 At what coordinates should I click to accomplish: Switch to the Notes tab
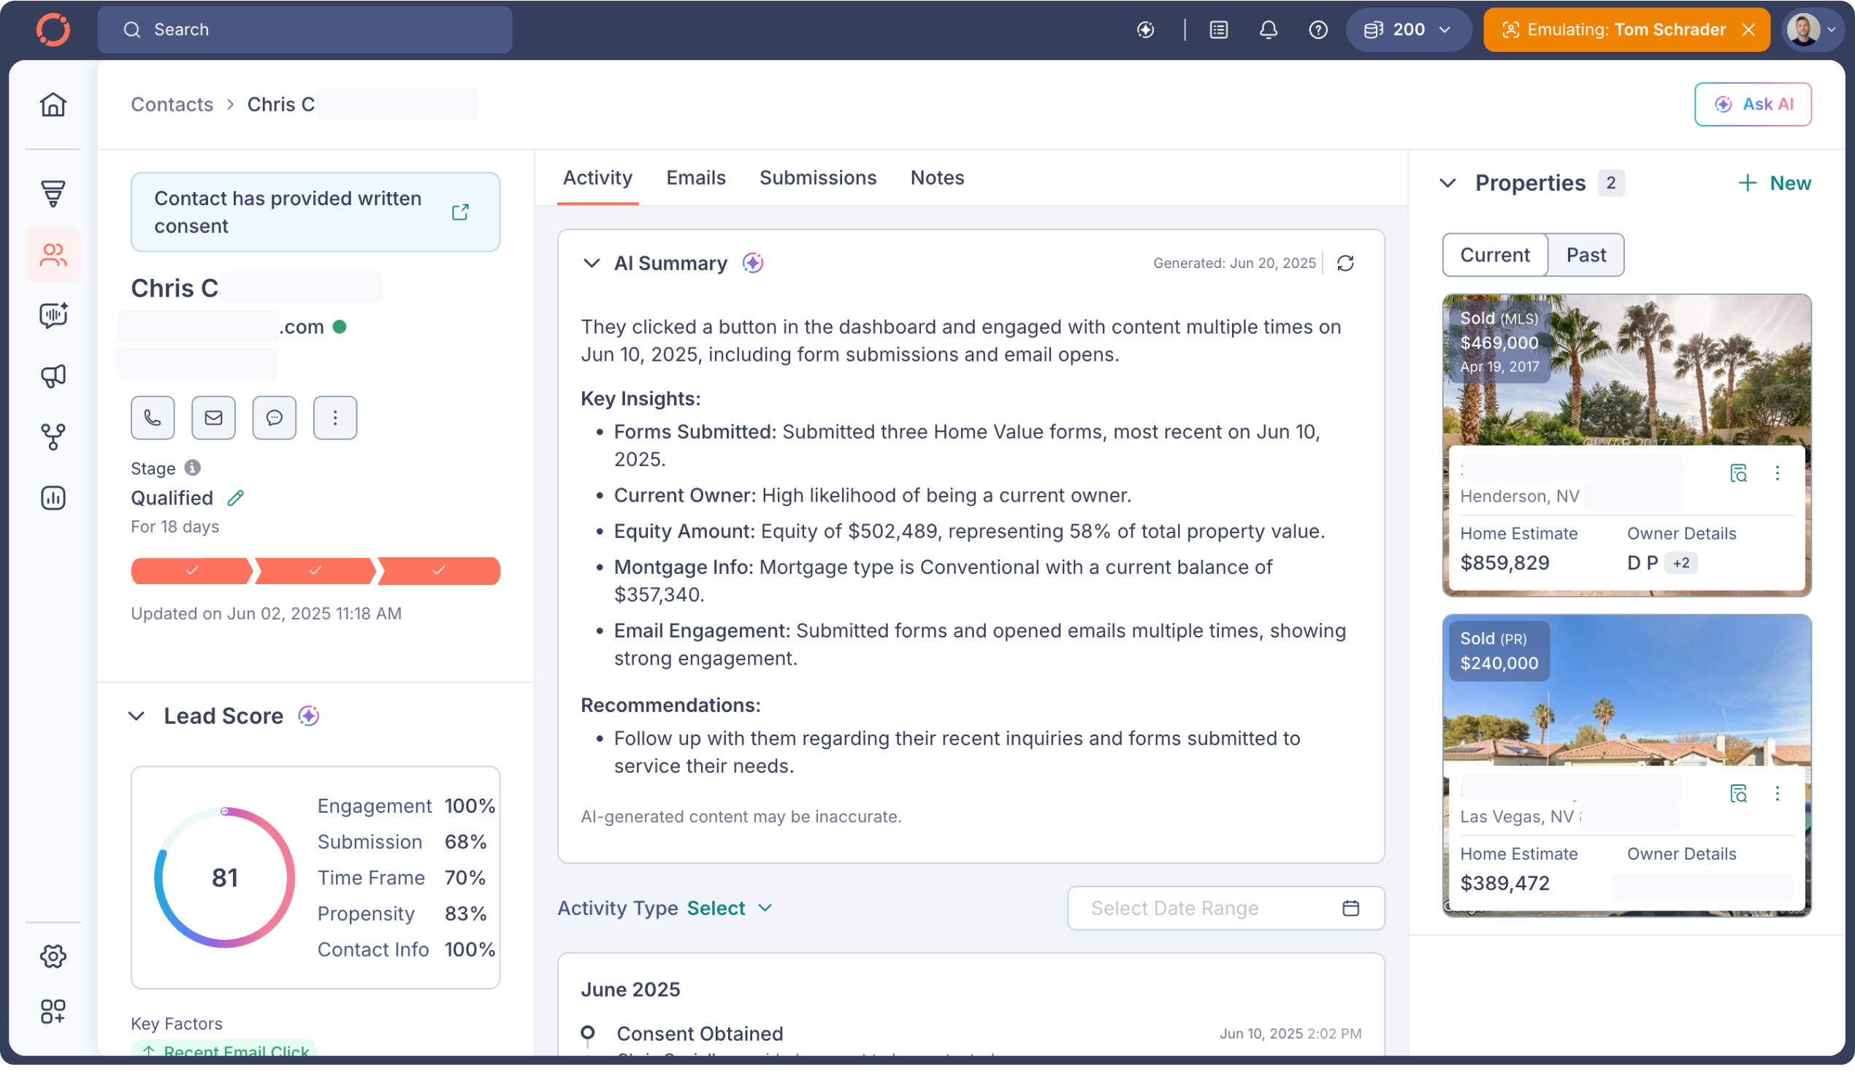coord(937,178)
